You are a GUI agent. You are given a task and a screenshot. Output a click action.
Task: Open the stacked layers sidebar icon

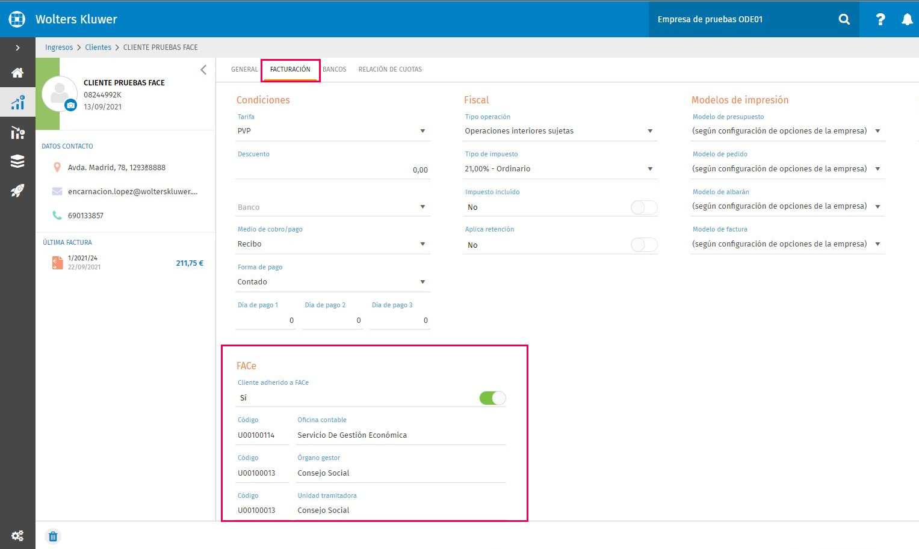point(17,161)
